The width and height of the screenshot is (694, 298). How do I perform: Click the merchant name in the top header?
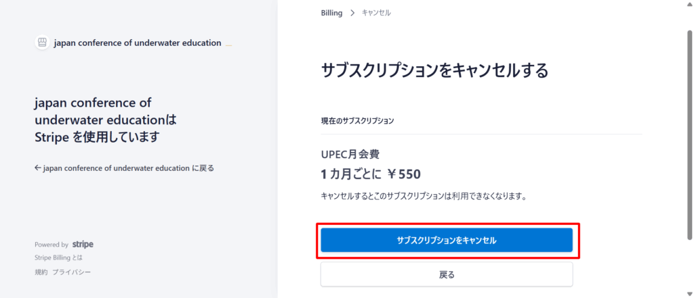pos(138,43)
